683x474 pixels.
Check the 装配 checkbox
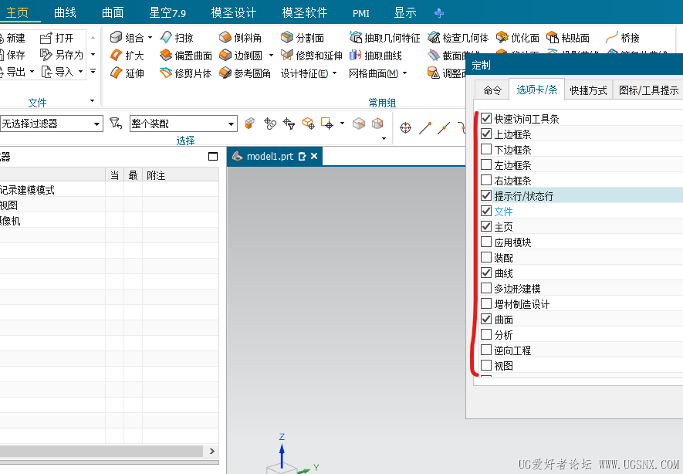coord(486,258)
